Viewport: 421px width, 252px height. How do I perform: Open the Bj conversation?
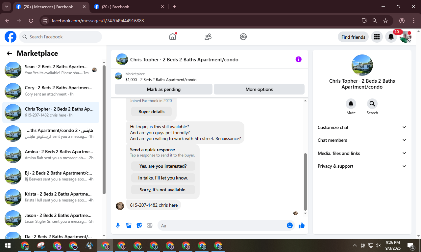tap(51, 176)
